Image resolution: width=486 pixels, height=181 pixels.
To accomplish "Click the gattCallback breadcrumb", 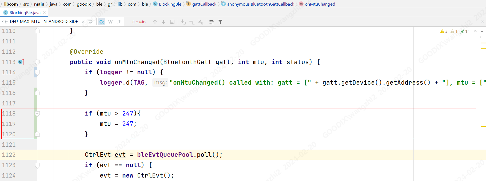I will 204,4.
